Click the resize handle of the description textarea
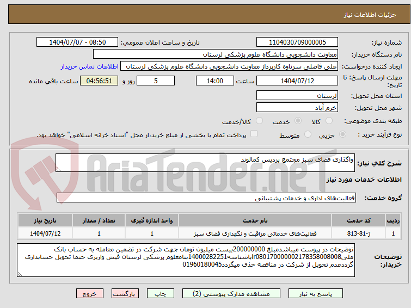Screen dimensions: 411x308 pyautogui.click(x=58, y=169)
